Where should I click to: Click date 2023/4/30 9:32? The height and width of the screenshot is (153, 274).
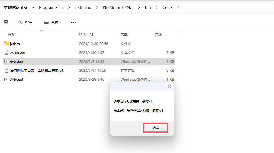pos(92,53)
